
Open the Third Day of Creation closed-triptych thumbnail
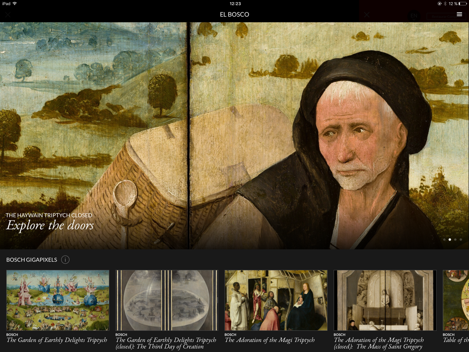(x=167, y=300)
